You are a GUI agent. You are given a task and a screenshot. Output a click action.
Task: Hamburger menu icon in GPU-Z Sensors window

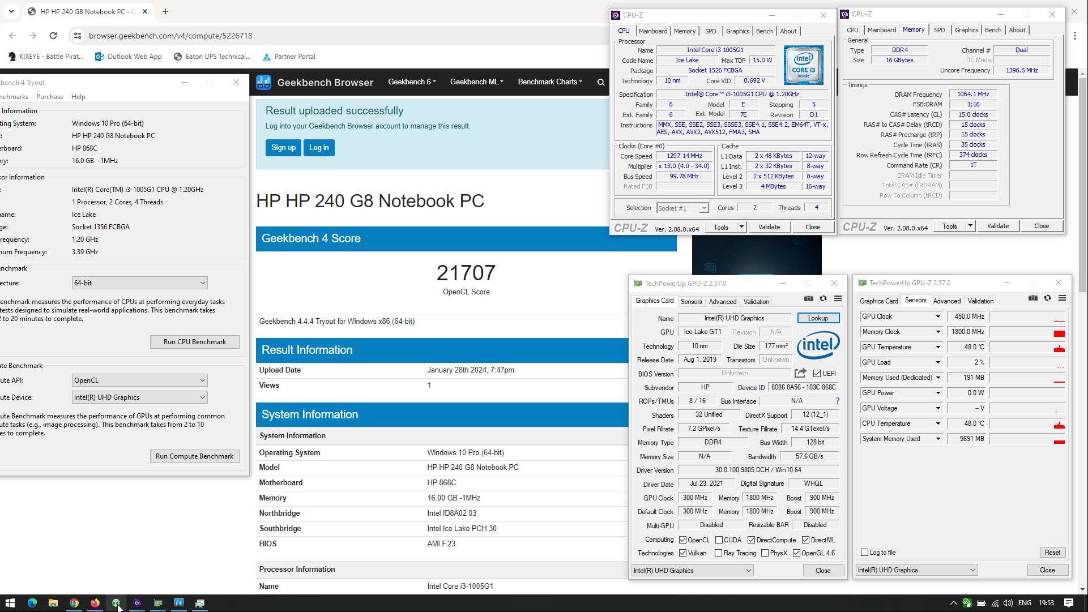[x=1062, y=298]
